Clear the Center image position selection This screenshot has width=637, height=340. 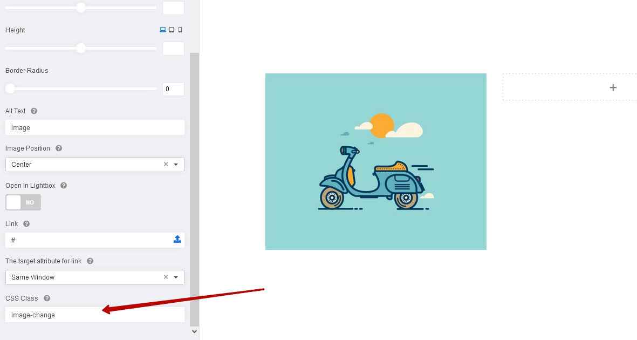click(166, 165)
